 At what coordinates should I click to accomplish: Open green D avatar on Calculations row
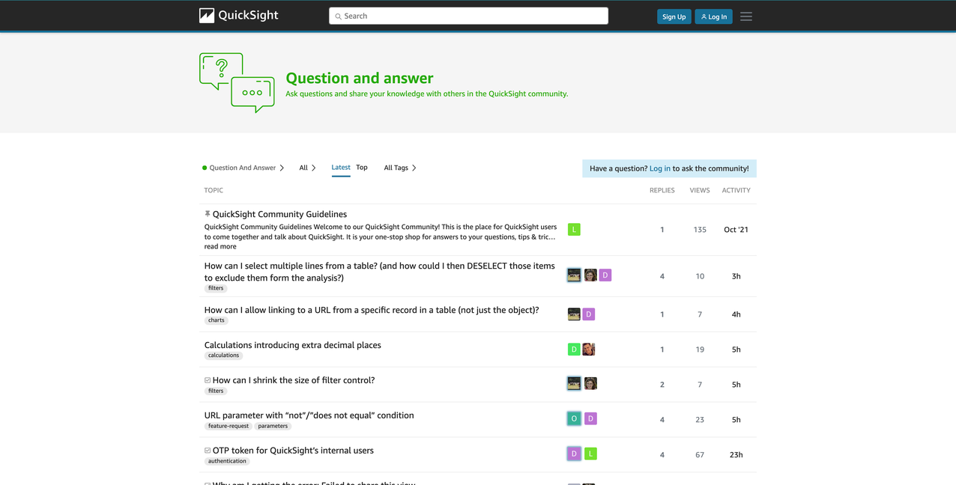click(574, 350)
